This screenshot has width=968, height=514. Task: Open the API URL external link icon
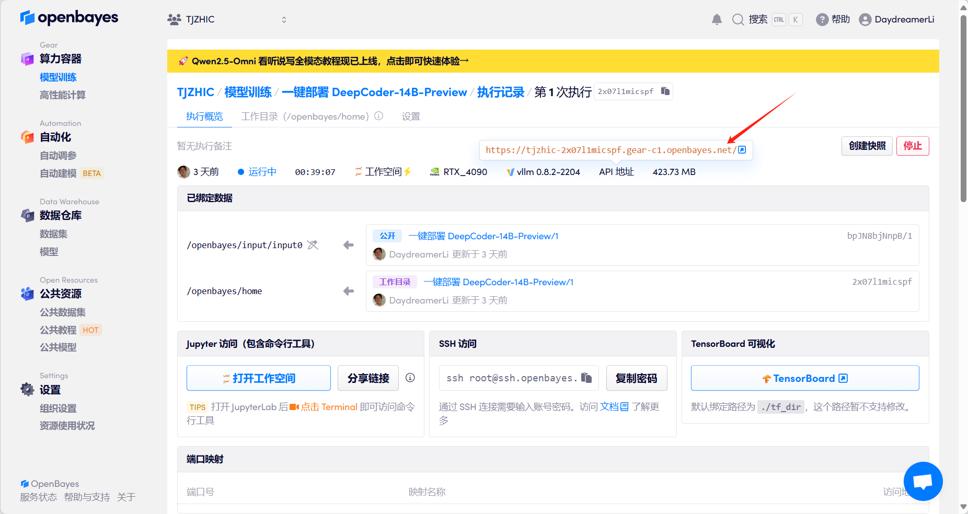coord(742,150)
